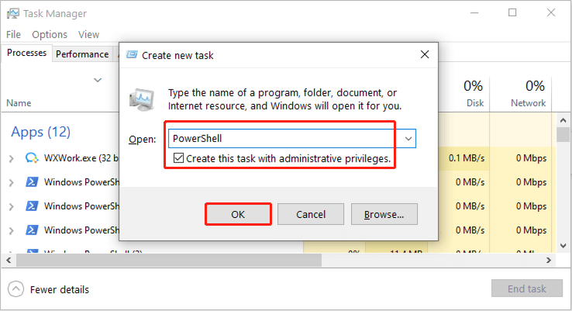This screenshot has height=311, width=572.
Task: Click the Create new task title icon
Action: (x=132, y=55)
